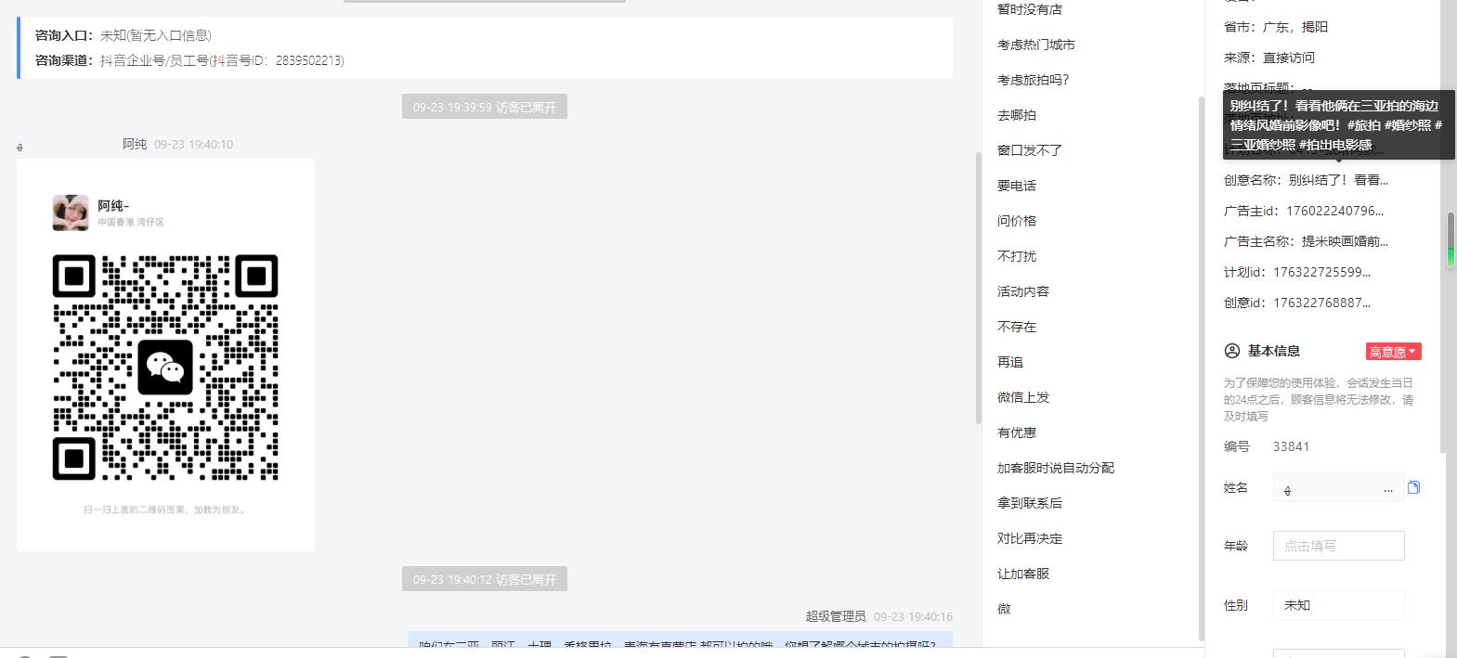The width and height of the screenshot is (1457, 658).
Task: Select the quick reply 暂时没有店
Action: coord(1029,9)
